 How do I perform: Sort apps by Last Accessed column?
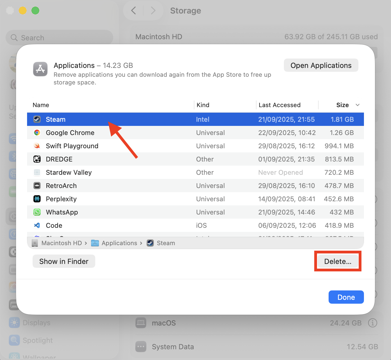pos(279,105)
